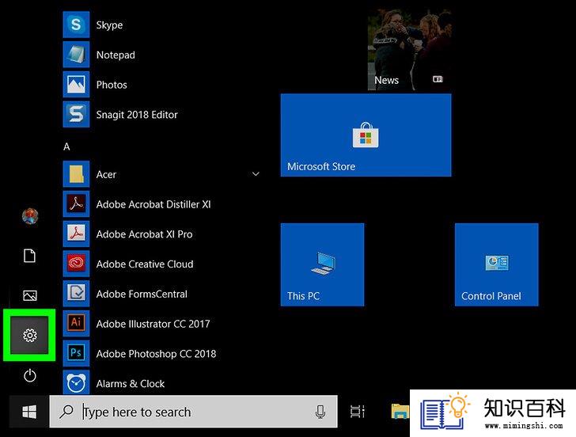Open Pictures from the sidebar icon
Image resolution: width=576 pixels, height=437 pixels.
click(30, 295)
